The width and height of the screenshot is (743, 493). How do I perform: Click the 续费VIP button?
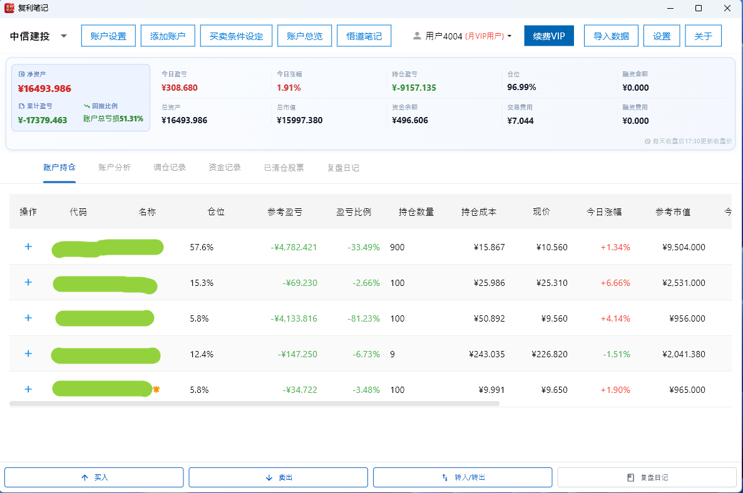point(549,36)
